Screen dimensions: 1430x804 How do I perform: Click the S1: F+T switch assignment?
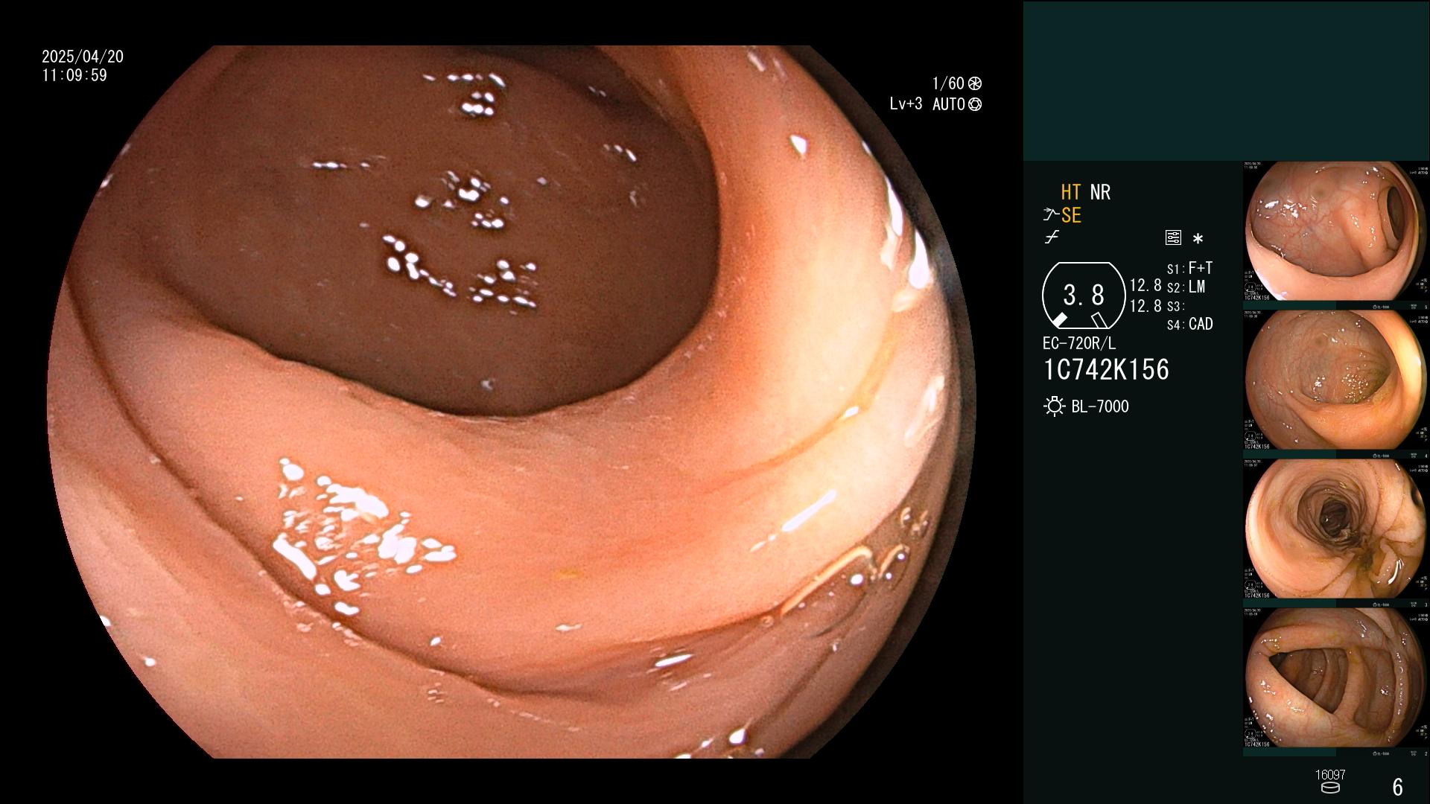click(x=1189, y=268)
